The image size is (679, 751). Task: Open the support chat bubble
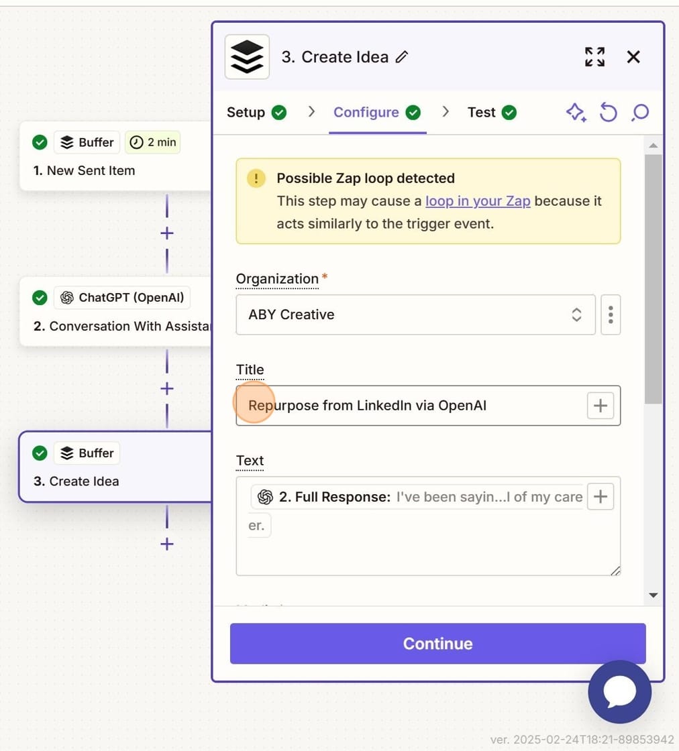pyautogui.click(x=619, y=692)
